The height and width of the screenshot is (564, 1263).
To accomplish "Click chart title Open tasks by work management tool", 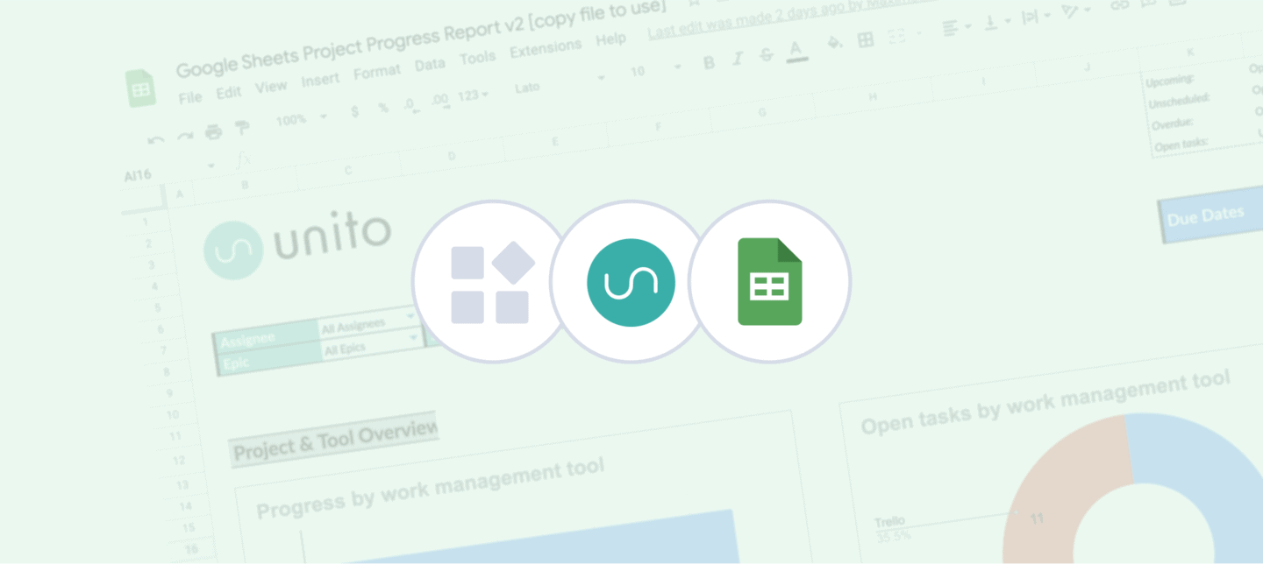I will pos(1045,402).
